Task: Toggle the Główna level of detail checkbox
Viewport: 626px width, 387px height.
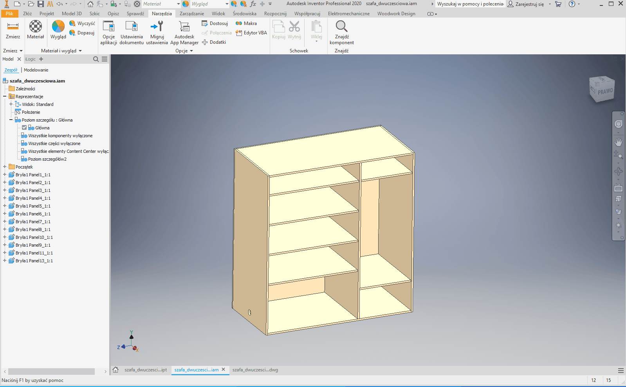Action: 24,128
